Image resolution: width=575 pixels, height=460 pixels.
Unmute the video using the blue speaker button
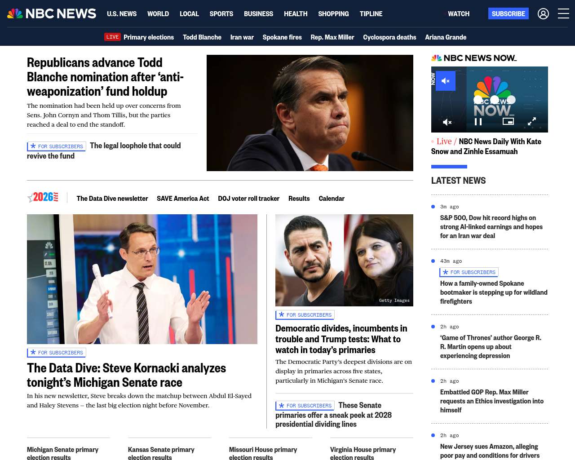446,81
